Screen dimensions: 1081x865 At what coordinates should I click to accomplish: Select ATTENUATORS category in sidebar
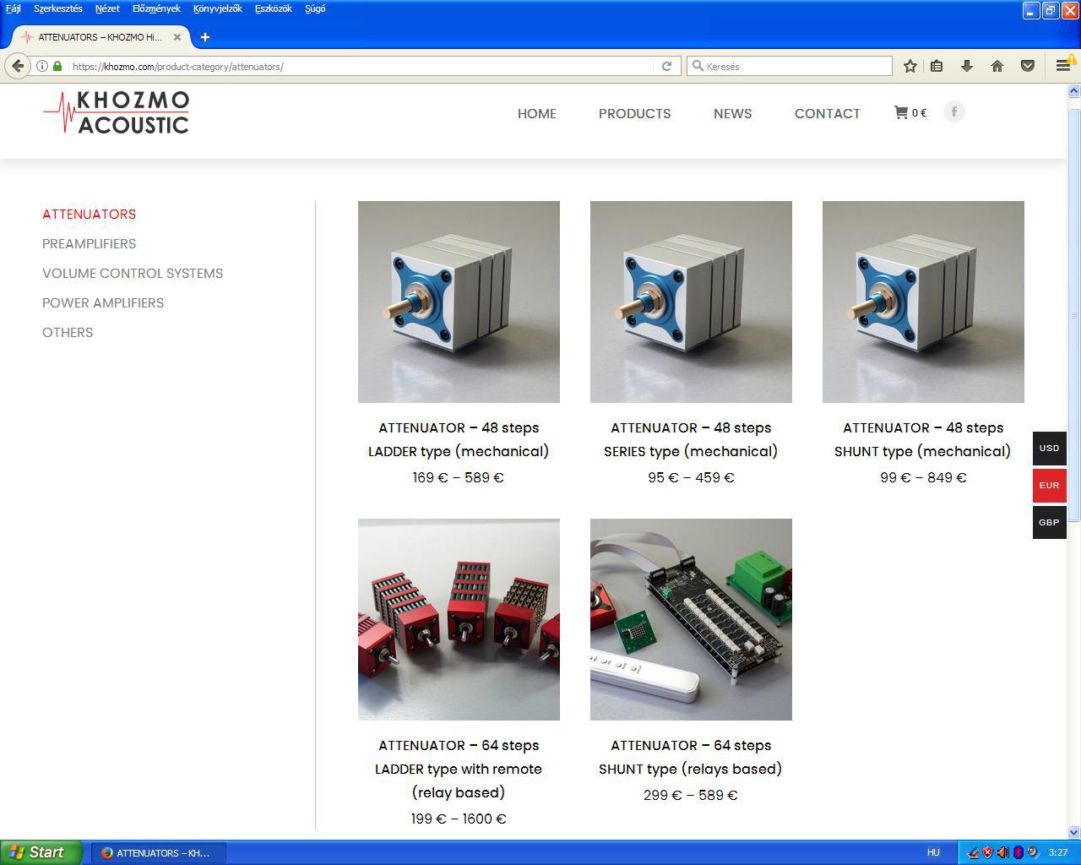click(x=90, y=214)
